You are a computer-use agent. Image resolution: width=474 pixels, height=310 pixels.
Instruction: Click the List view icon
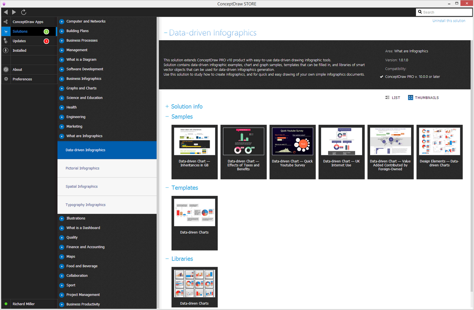388,98
